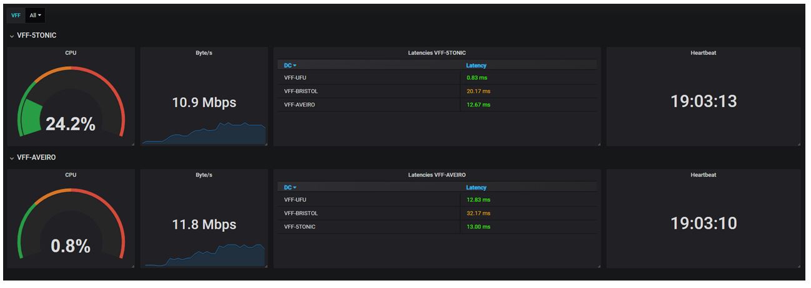Open the "All" VFF variable dropdown
Screen dimensions: 811x288
pyautogui.click(x=35, y=15)
